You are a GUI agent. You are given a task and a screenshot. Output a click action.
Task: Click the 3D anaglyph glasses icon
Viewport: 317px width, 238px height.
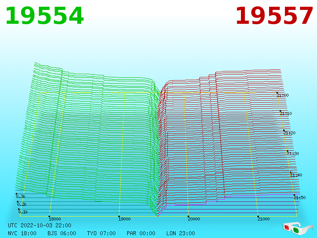point(298,228)
